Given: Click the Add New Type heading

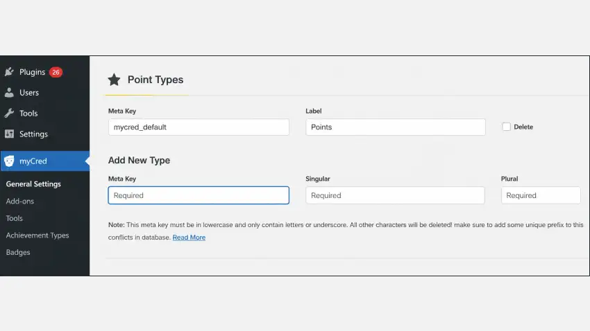Looking at the screenshot, I should tap(140, 160).
